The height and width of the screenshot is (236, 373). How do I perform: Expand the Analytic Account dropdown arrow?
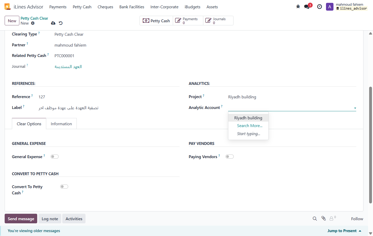point(355,108)
